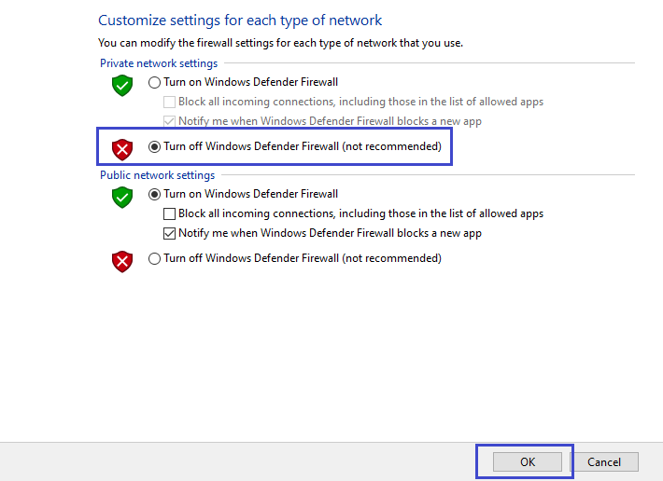The image size is (663, 481).
Task: Click green shield icon under Public network settings
Action: pyautogui.click(x=122, y=198)
